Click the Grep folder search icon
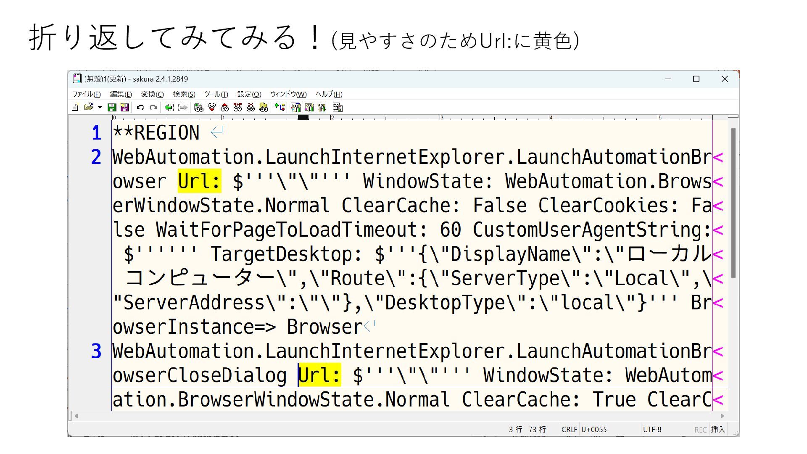 (264, 108)
